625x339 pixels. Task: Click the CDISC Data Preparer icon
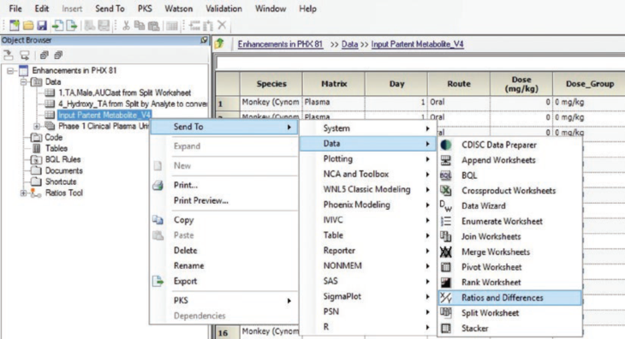[x=446, y=145]
